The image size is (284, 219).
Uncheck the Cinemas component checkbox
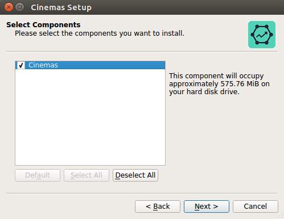tap(21, 65)
